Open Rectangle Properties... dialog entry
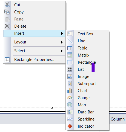The height and width of the screenshot is (132, 126). [x=35, y=60]
